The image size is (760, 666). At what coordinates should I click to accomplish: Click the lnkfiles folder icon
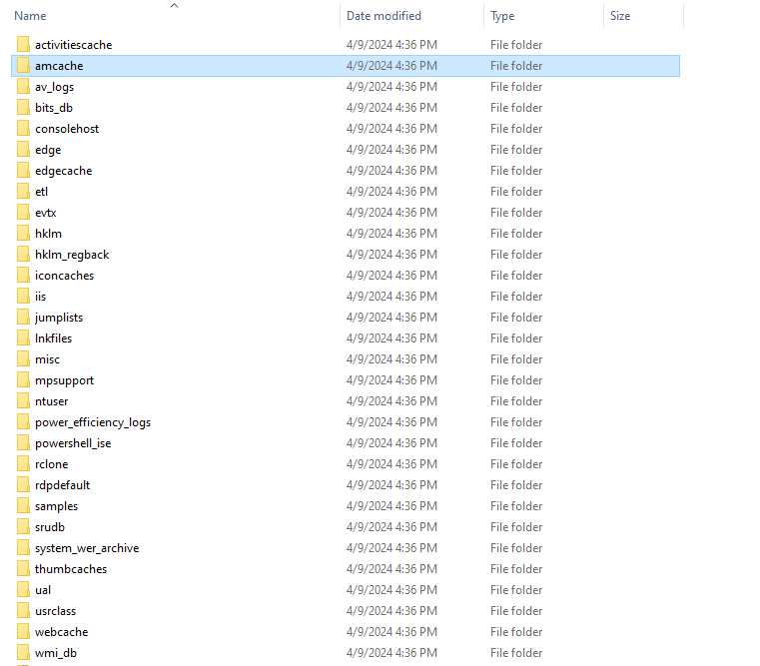pyautogui.click(x=23, y=337)
